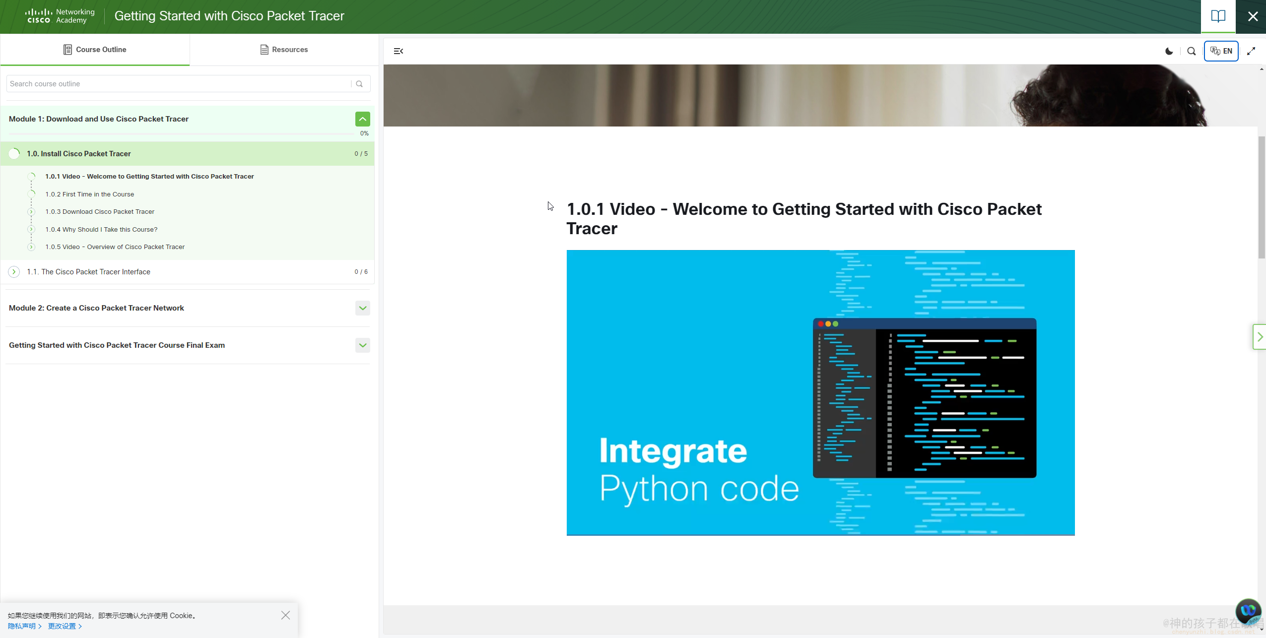Open 1.0.5 Video Overview lesson
The image size is (1266, 638).
tap(115, 247)
